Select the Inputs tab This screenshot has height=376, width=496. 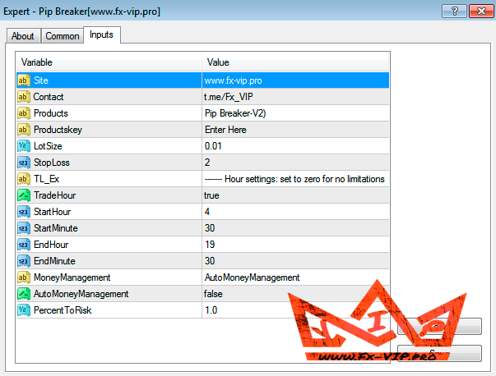click(102, 34)
